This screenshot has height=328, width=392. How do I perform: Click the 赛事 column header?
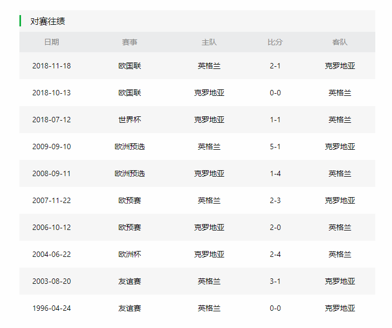(129, 42)
